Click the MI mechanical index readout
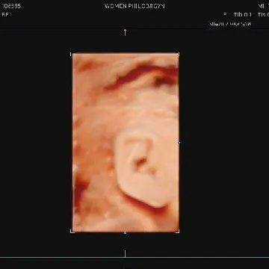The image size is (269, 269). click(x=263, y=6)
